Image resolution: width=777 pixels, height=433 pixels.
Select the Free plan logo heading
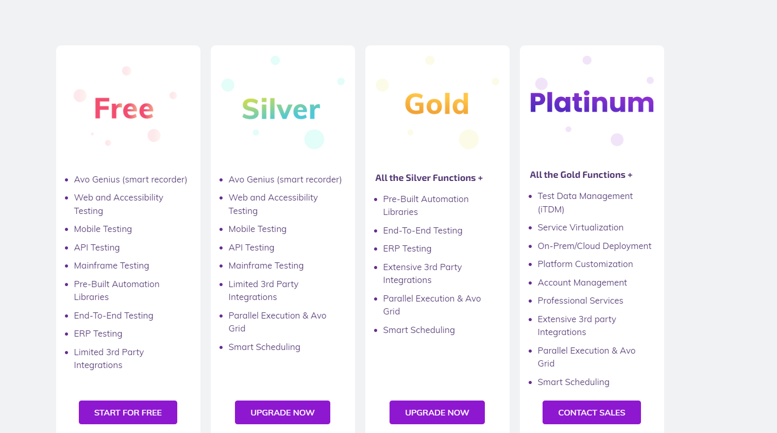124,109
